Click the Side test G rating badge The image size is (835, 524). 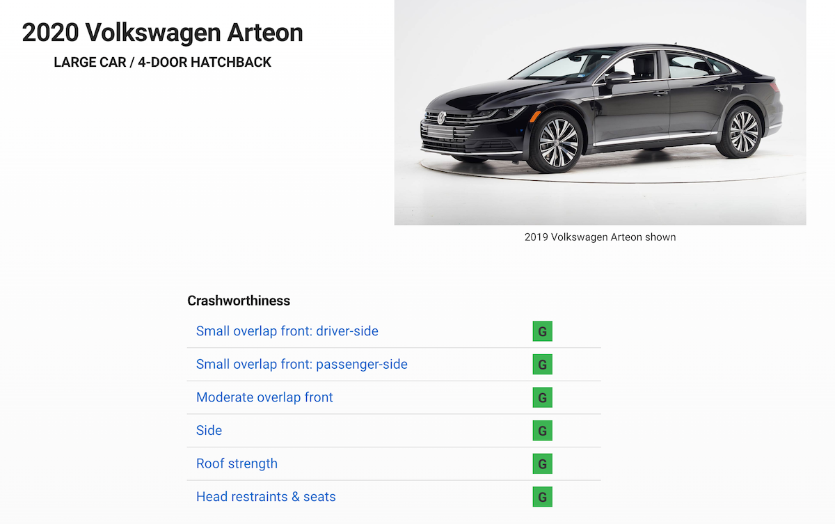542,431
